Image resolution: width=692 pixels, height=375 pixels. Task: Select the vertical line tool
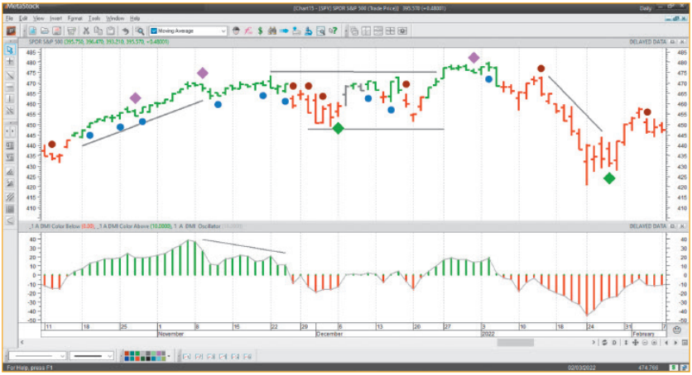10,98
